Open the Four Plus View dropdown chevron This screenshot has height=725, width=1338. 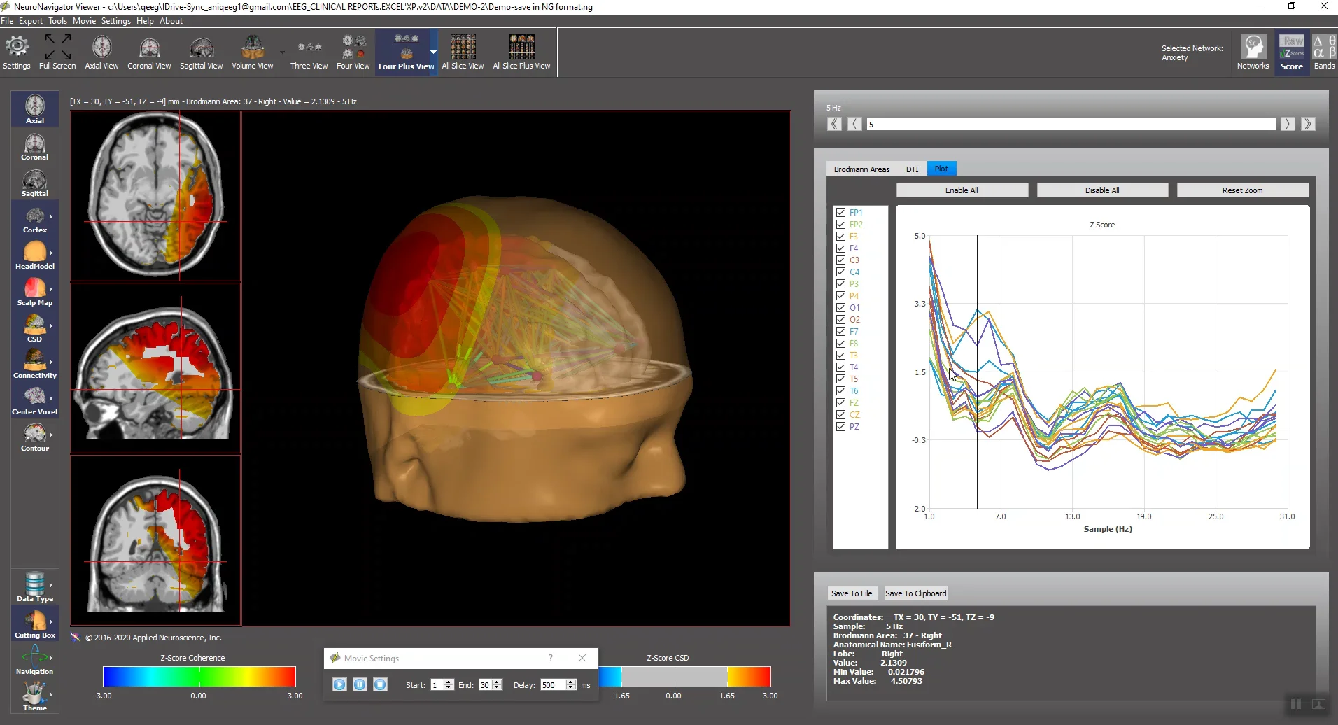434,52
